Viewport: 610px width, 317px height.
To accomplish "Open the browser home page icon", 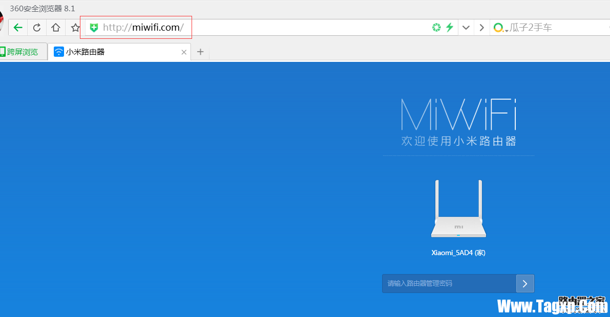I will click(x=56, y=28).
